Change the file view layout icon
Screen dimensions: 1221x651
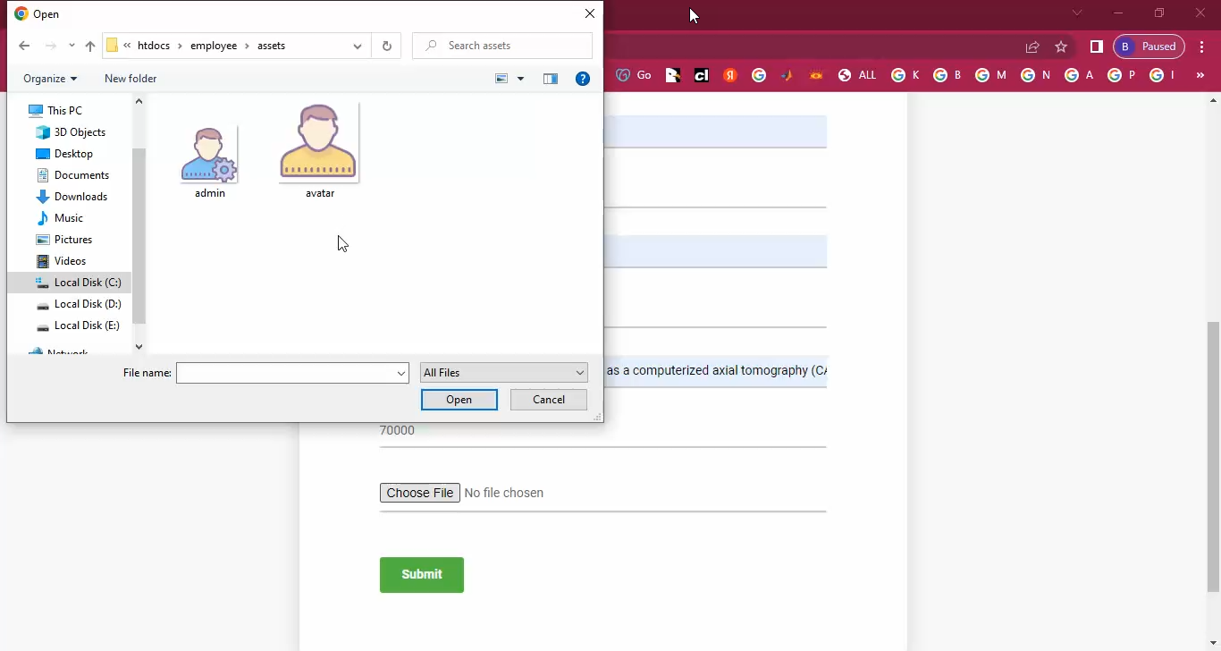501,79
